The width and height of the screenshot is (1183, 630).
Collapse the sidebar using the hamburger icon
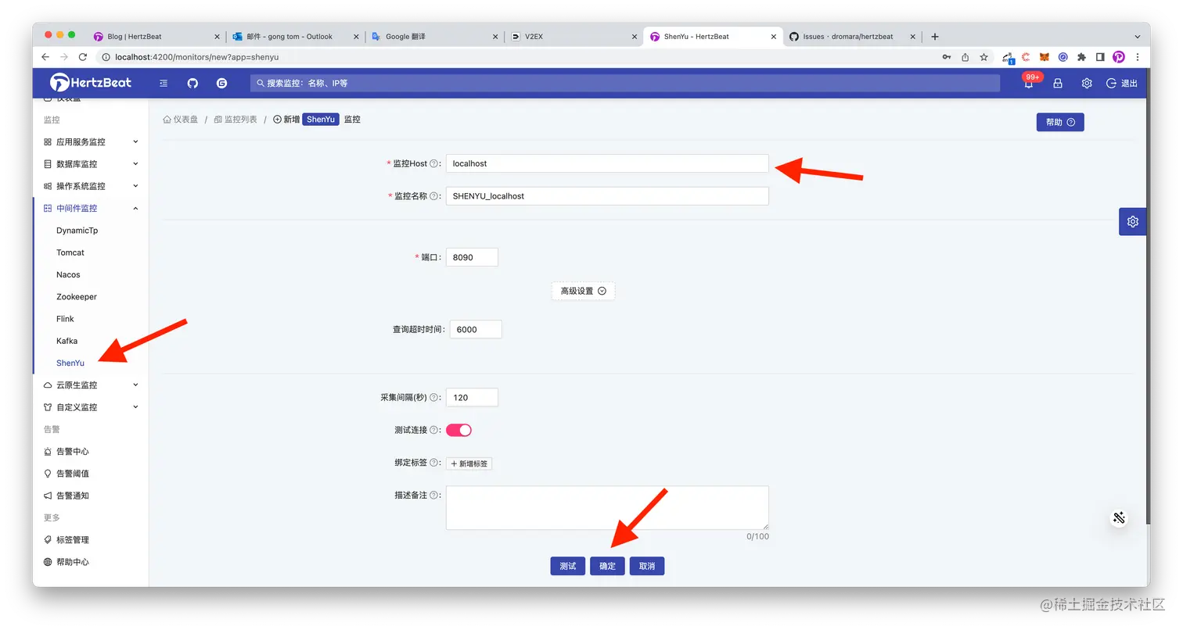click(163, 83)
